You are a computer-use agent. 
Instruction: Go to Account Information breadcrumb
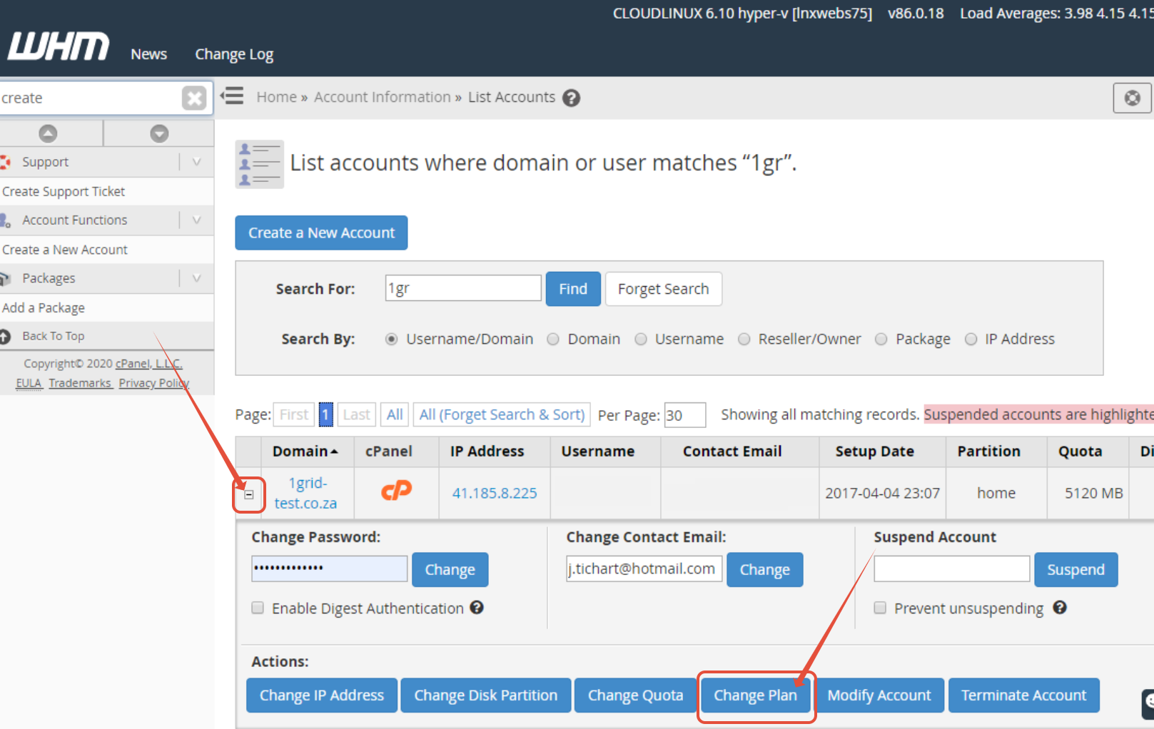[x=383, y=97]
